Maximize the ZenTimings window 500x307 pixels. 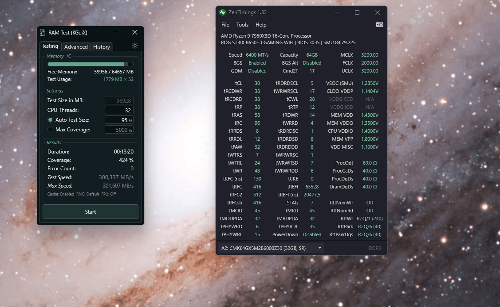tap(357, 12)
